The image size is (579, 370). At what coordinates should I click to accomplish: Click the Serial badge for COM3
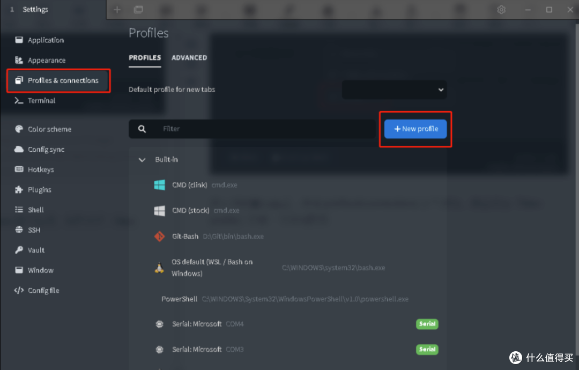point(427,349)
